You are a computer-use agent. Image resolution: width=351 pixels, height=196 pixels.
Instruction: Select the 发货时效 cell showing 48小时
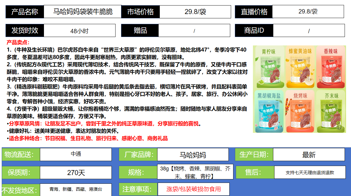[79, 31]
